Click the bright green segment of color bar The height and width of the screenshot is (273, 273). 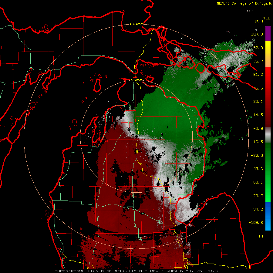[x=268, y=191]
